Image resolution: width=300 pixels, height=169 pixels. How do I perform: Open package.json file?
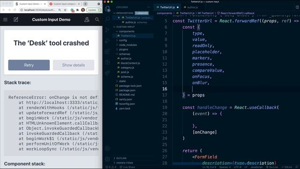[127, 90]
